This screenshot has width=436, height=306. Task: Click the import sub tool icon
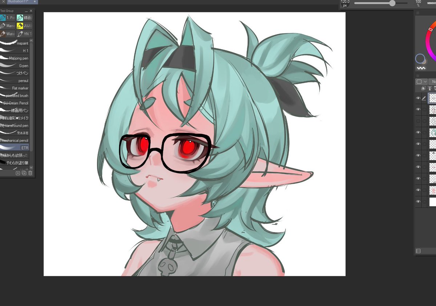tap(18, 173)
